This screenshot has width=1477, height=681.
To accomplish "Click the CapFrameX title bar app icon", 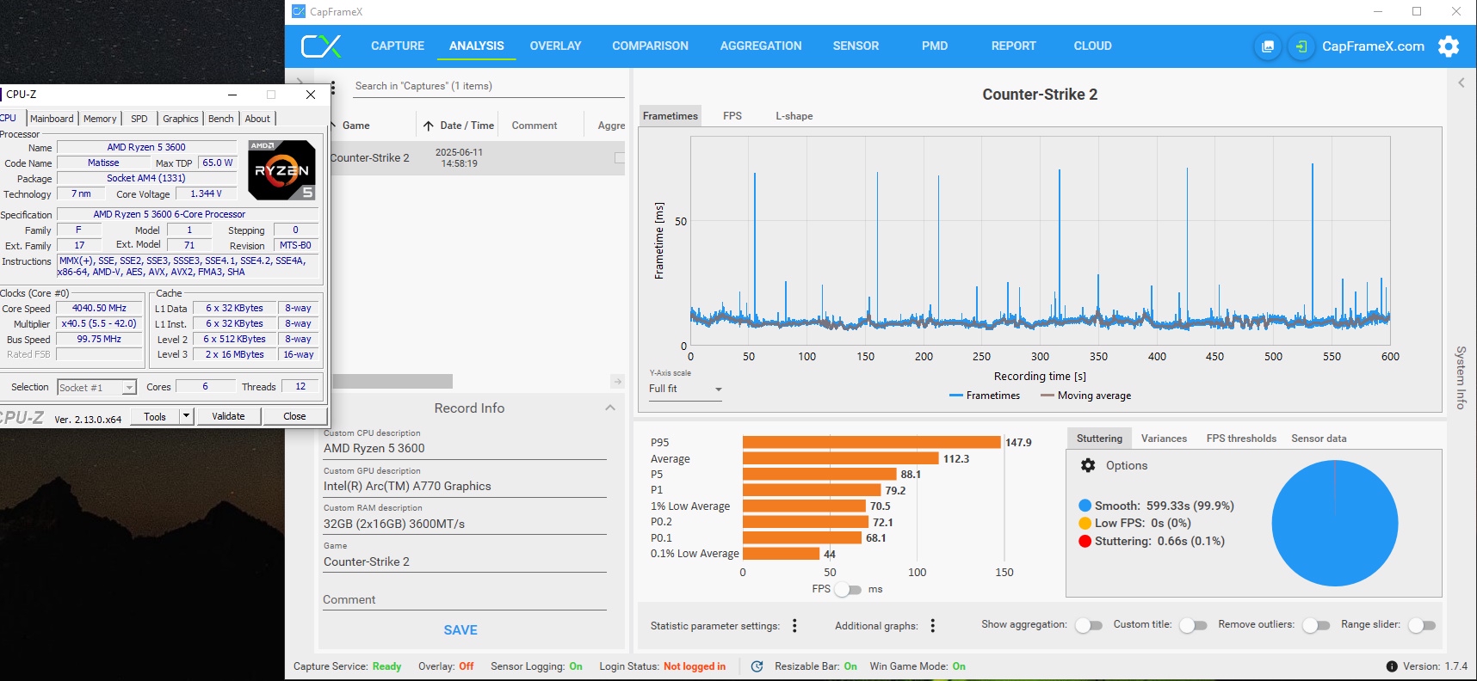I will tap(299, 12).
